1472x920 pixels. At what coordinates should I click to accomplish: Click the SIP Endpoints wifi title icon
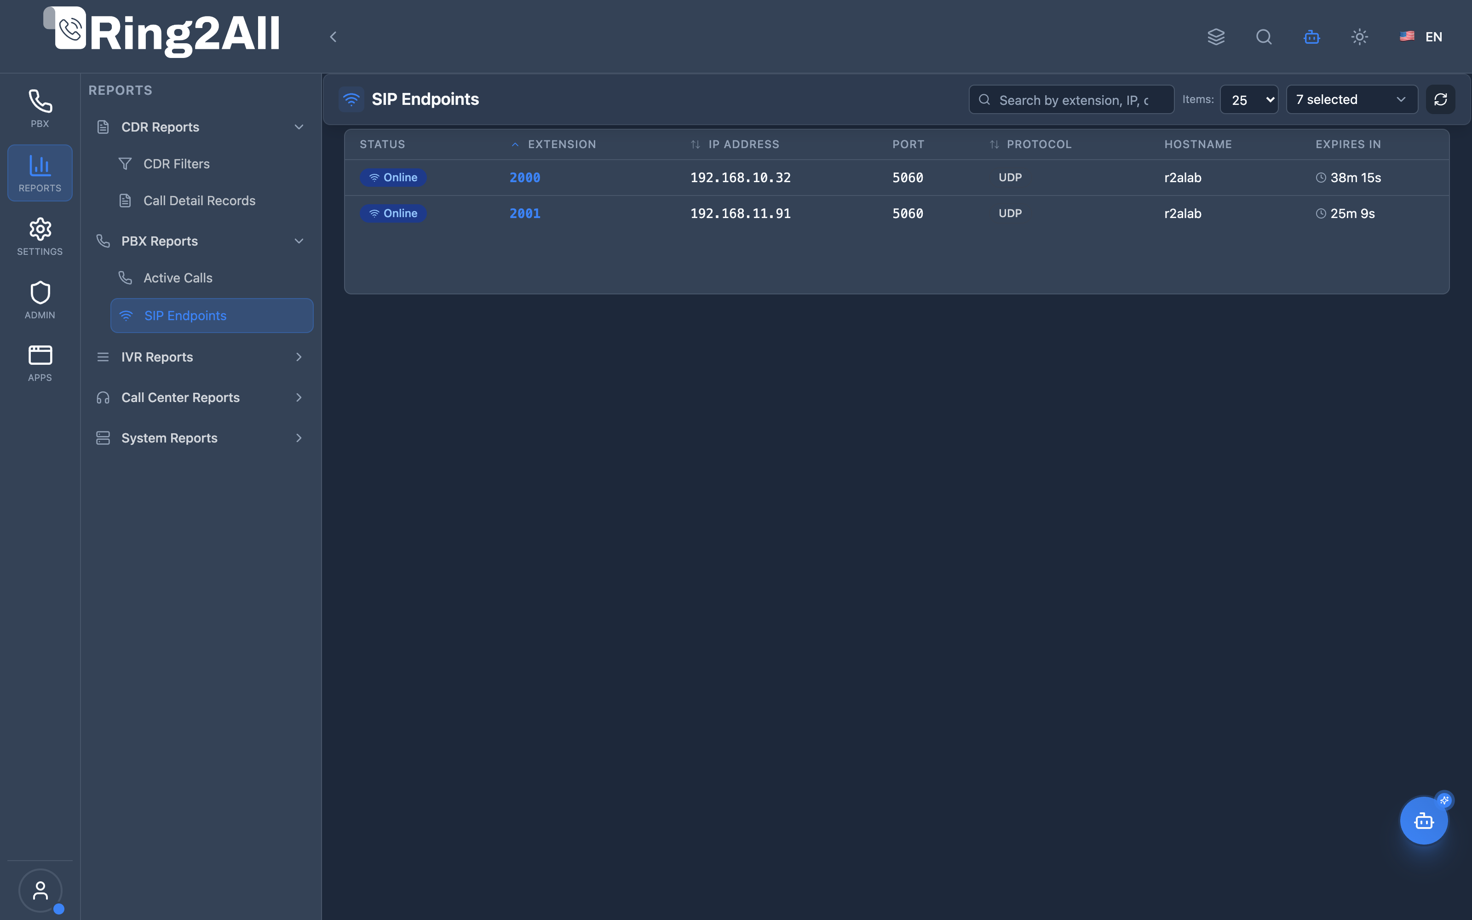(351, 99)
